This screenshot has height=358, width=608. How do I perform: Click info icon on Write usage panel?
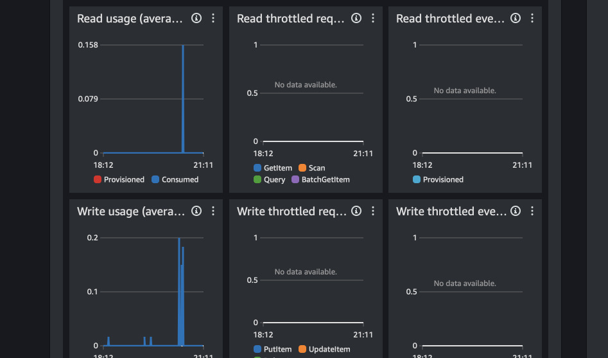(196, 211)
